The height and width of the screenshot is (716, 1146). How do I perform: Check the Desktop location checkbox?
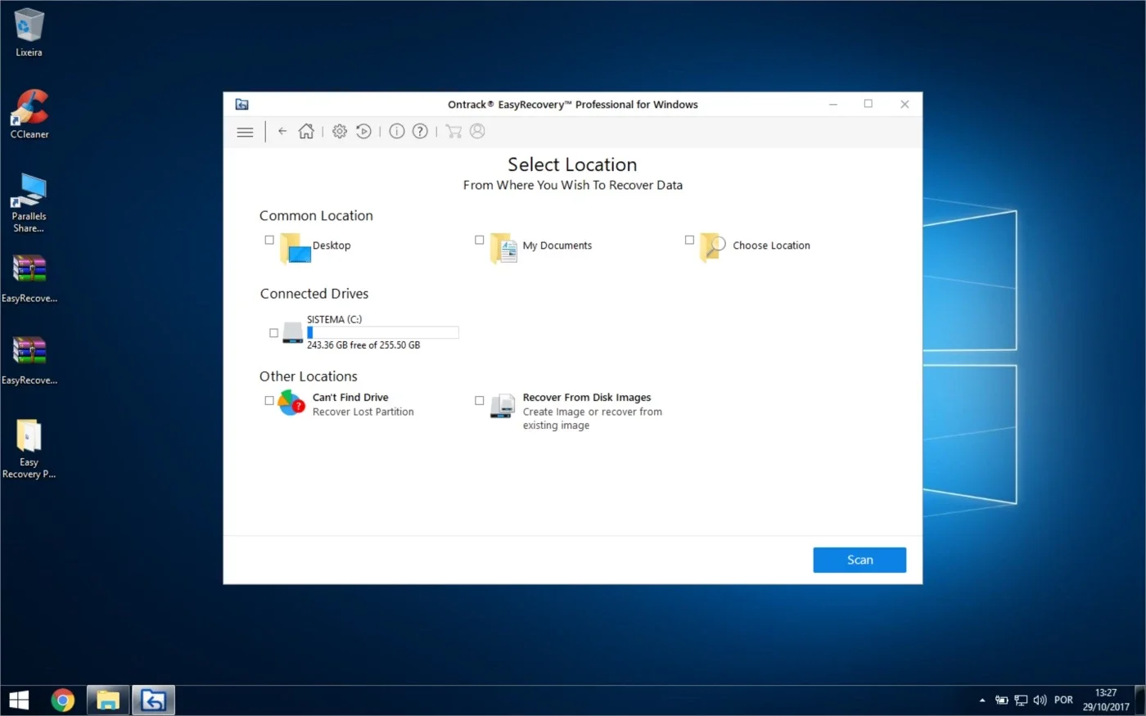269,240
